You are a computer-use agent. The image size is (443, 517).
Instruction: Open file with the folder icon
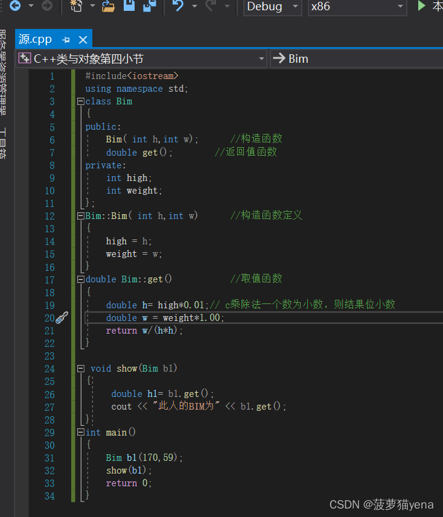108,6
